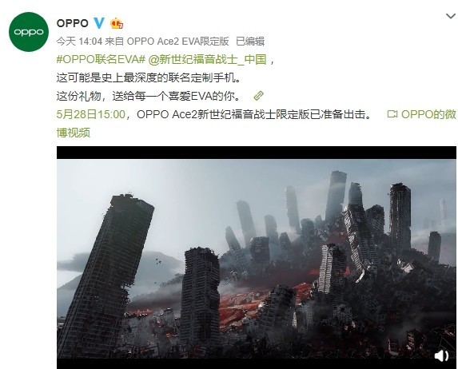Open the 5月28日15:00 date link

(91, 114)
